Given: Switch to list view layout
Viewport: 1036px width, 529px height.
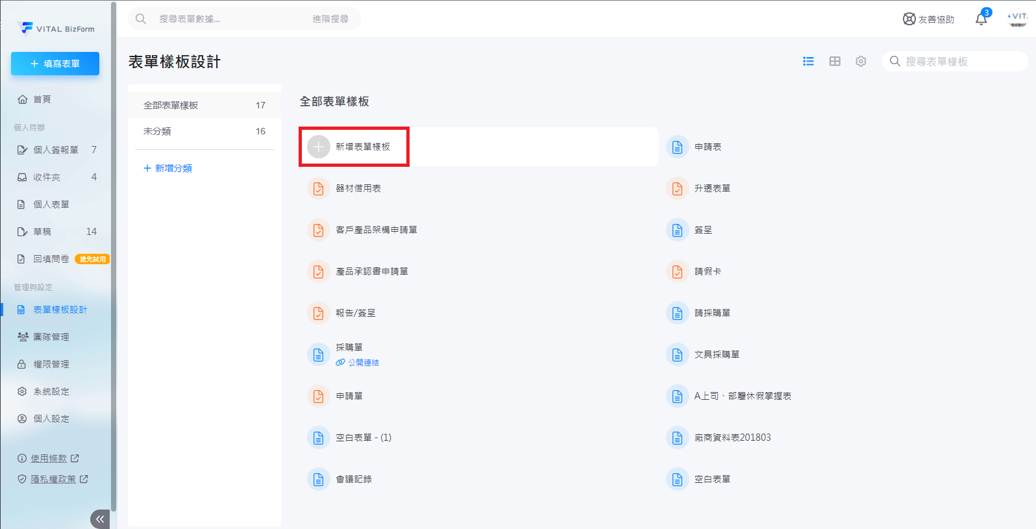Looking at the screenshot, I should [x=808, y=61].
